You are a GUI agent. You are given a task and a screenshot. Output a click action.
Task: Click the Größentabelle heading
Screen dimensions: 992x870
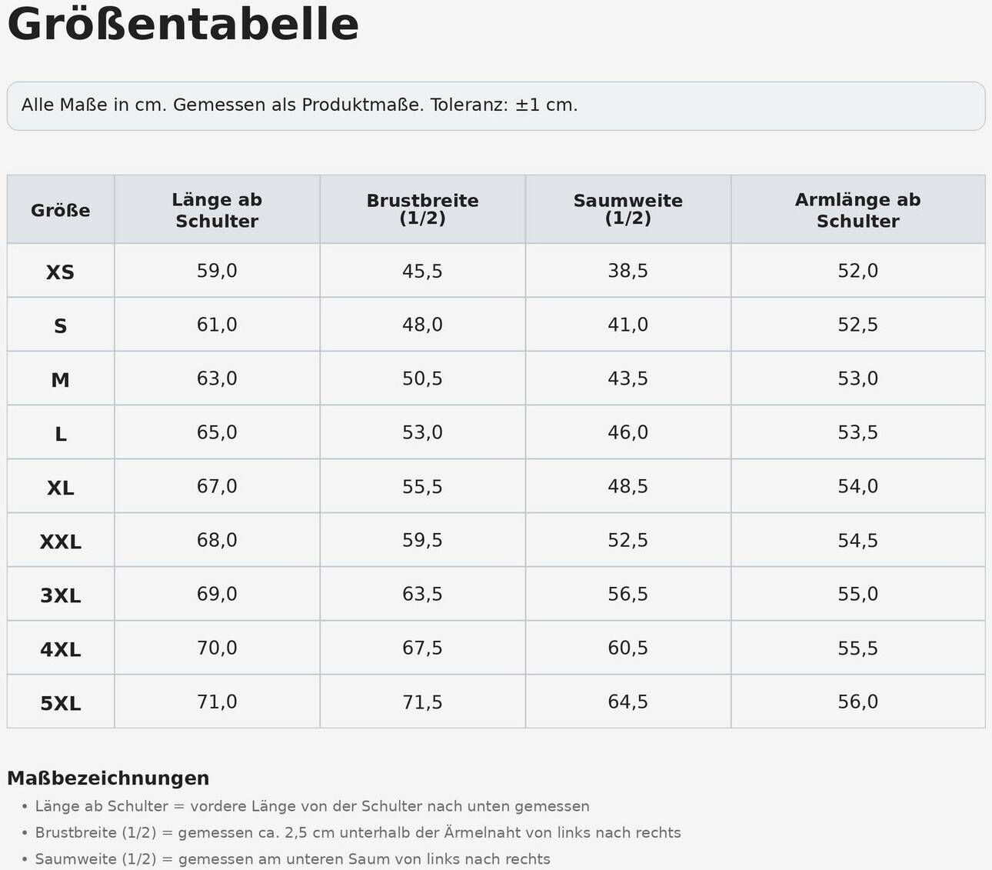click(183, 25)
